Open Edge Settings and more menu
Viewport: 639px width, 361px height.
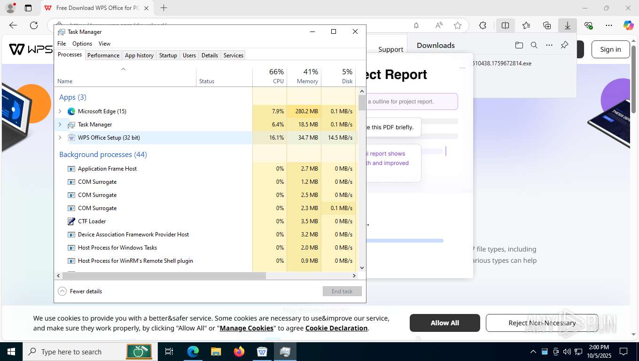609,25
